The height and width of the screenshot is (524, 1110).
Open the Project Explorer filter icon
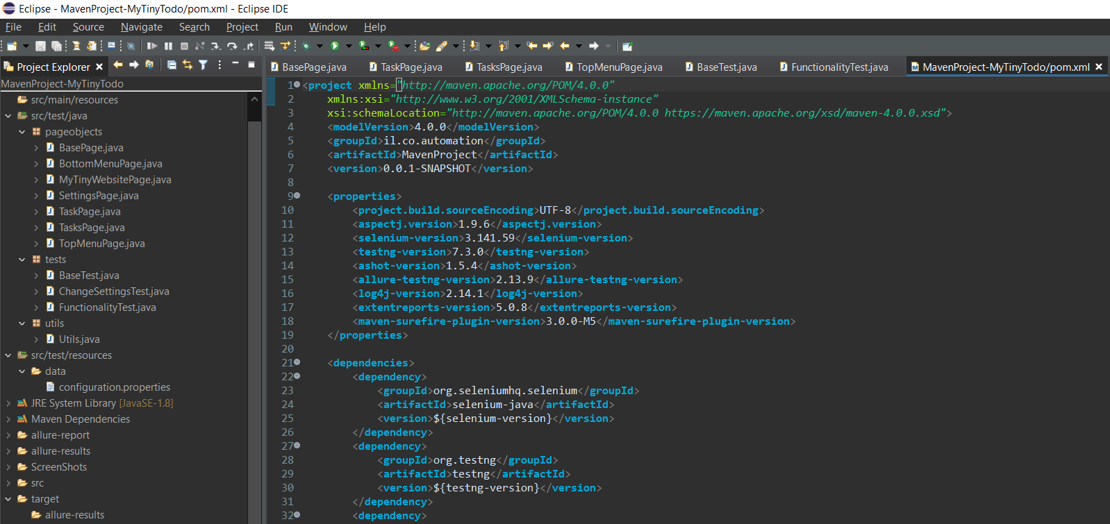(203, 65)
